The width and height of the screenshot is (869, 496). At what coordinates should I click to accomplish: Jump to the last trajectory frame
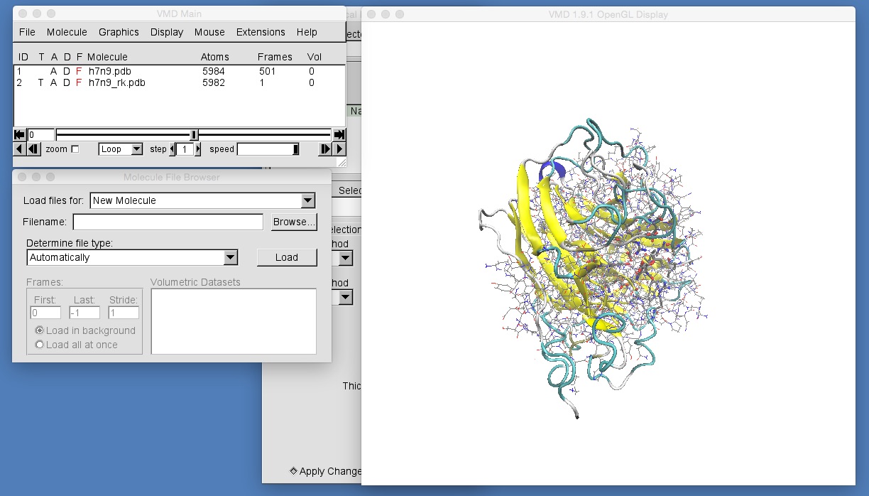tap(339, 134)
